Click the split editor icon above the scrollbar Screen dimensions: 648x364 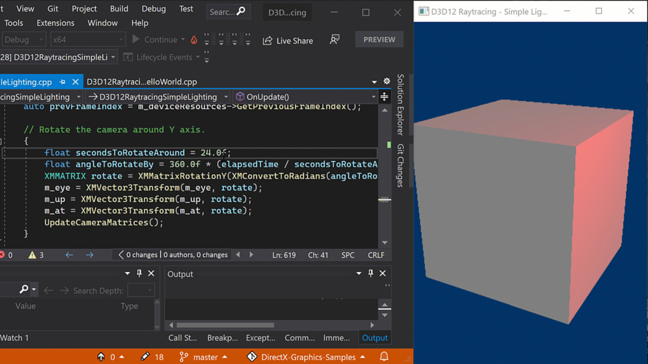point(384,97)
